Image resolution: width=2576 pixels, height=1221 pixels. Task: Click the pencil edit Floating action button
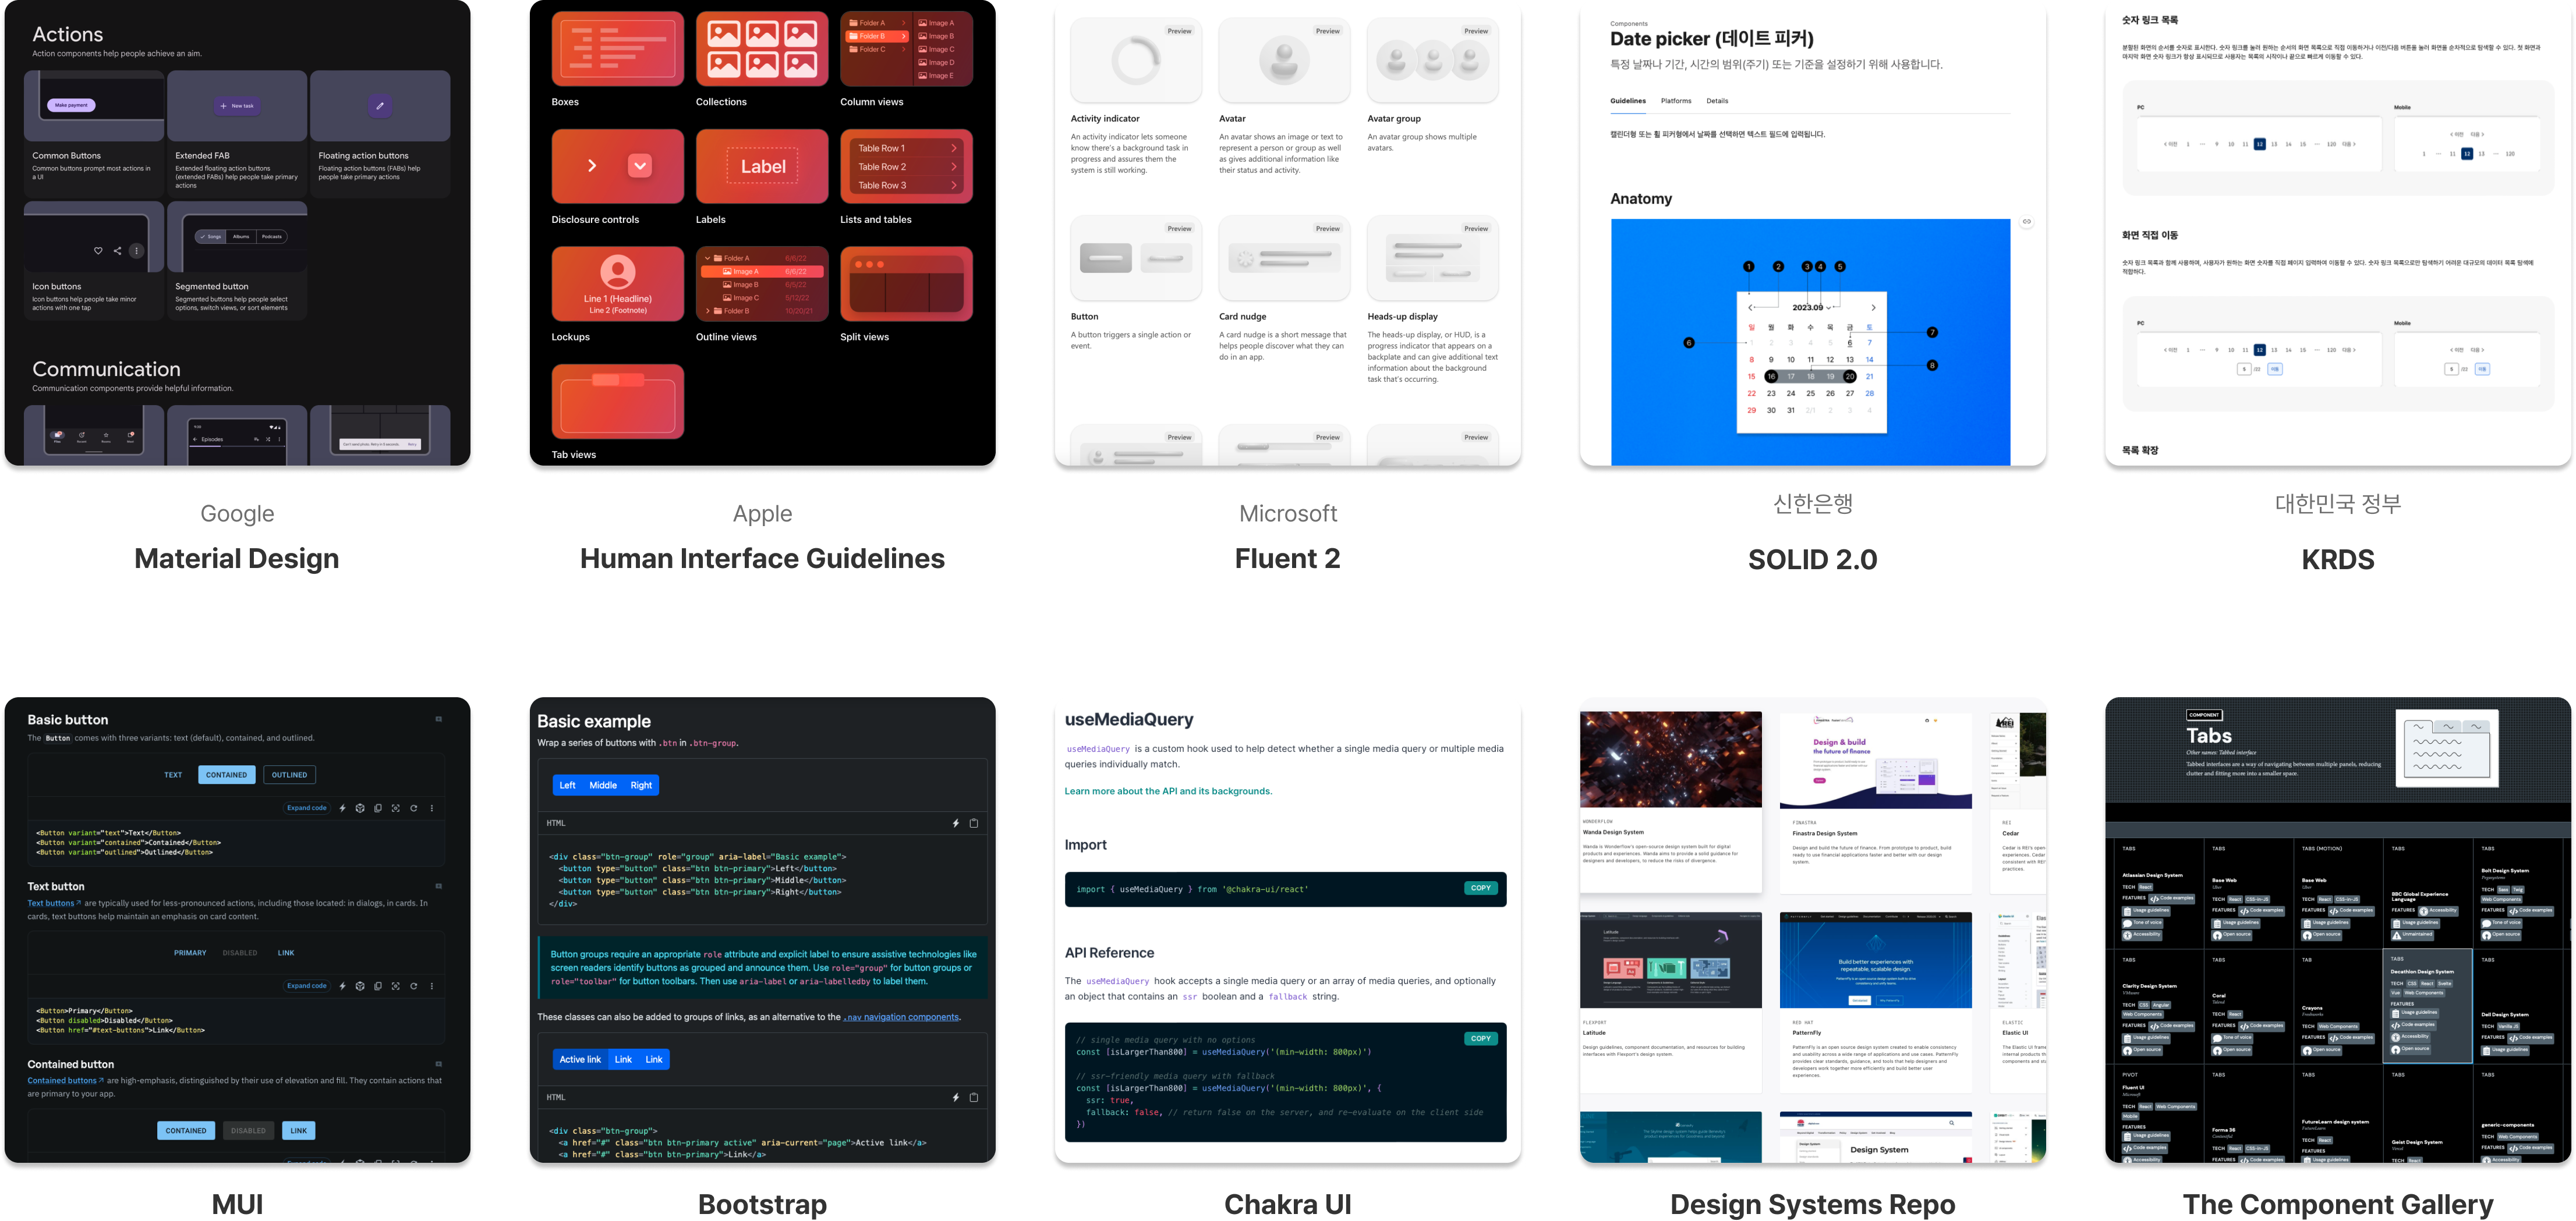pyautogui.click(x=379, y=105)
